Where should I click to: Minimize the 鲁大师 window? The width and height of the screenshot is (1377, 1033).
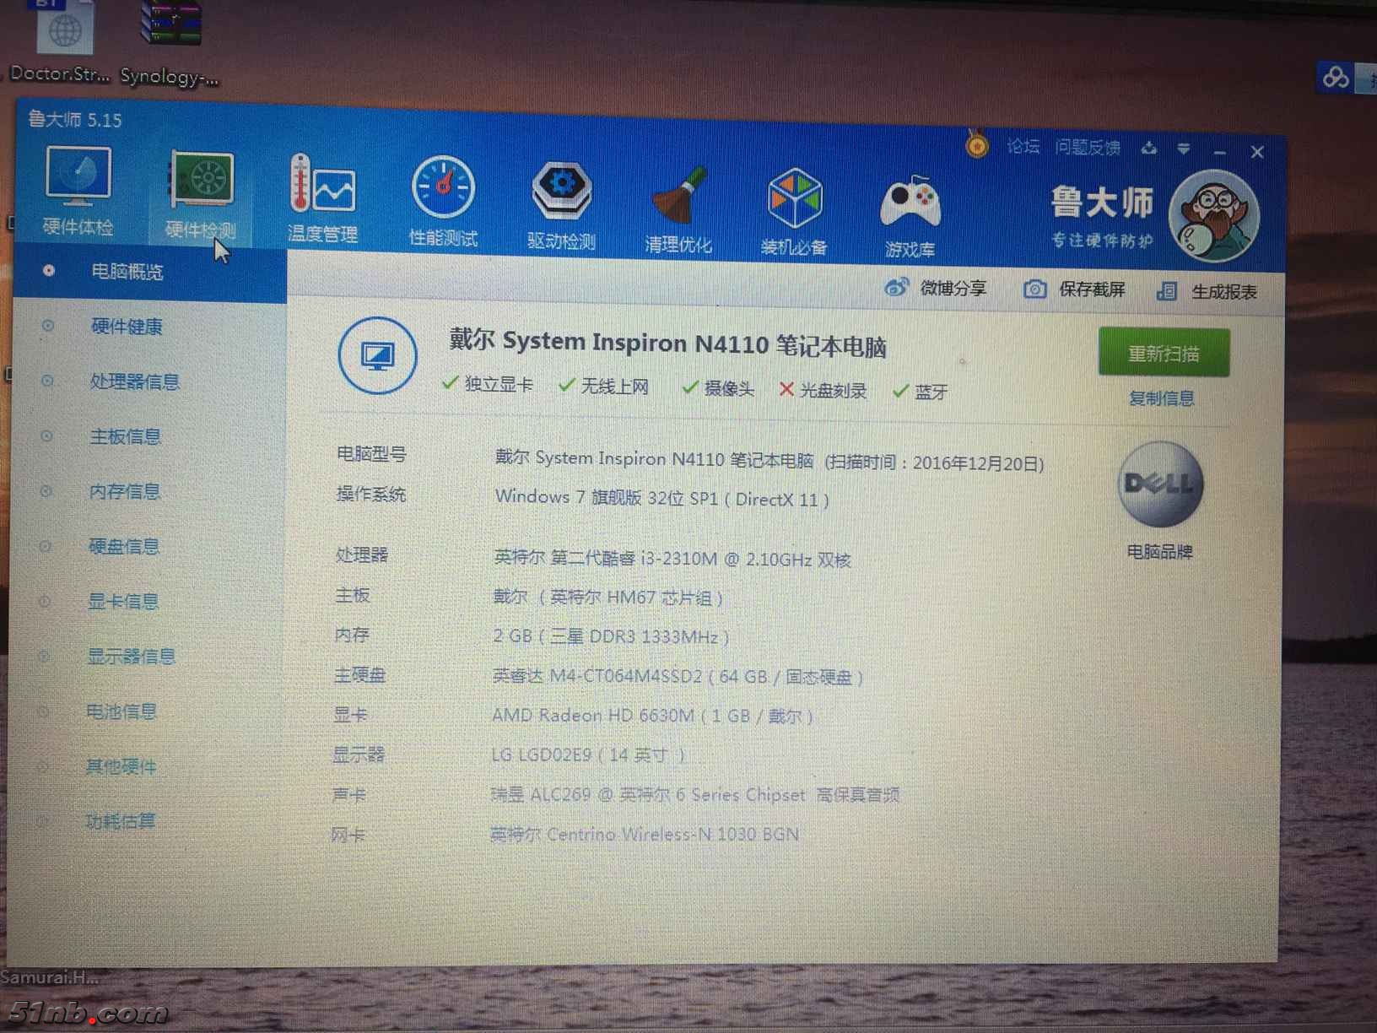pyautogui.click(x=1219, y=151)
